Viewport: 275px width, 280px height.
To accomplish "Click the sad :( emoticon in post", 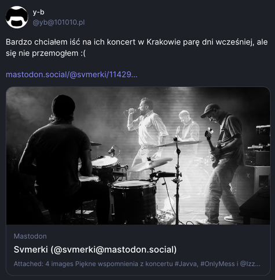I will point(83,53).
